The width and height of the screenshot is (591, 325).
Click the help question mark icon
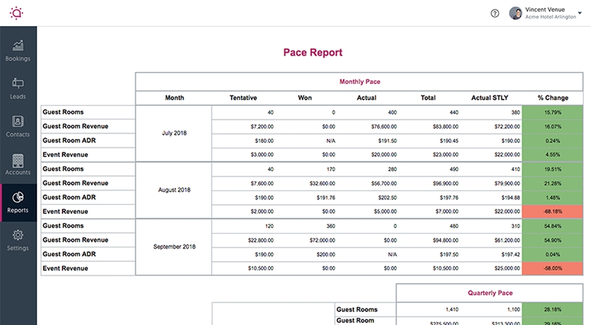point(495,13)
